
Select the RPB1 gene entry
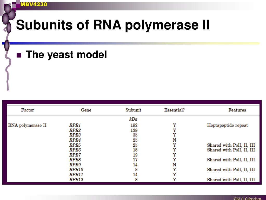75,125
